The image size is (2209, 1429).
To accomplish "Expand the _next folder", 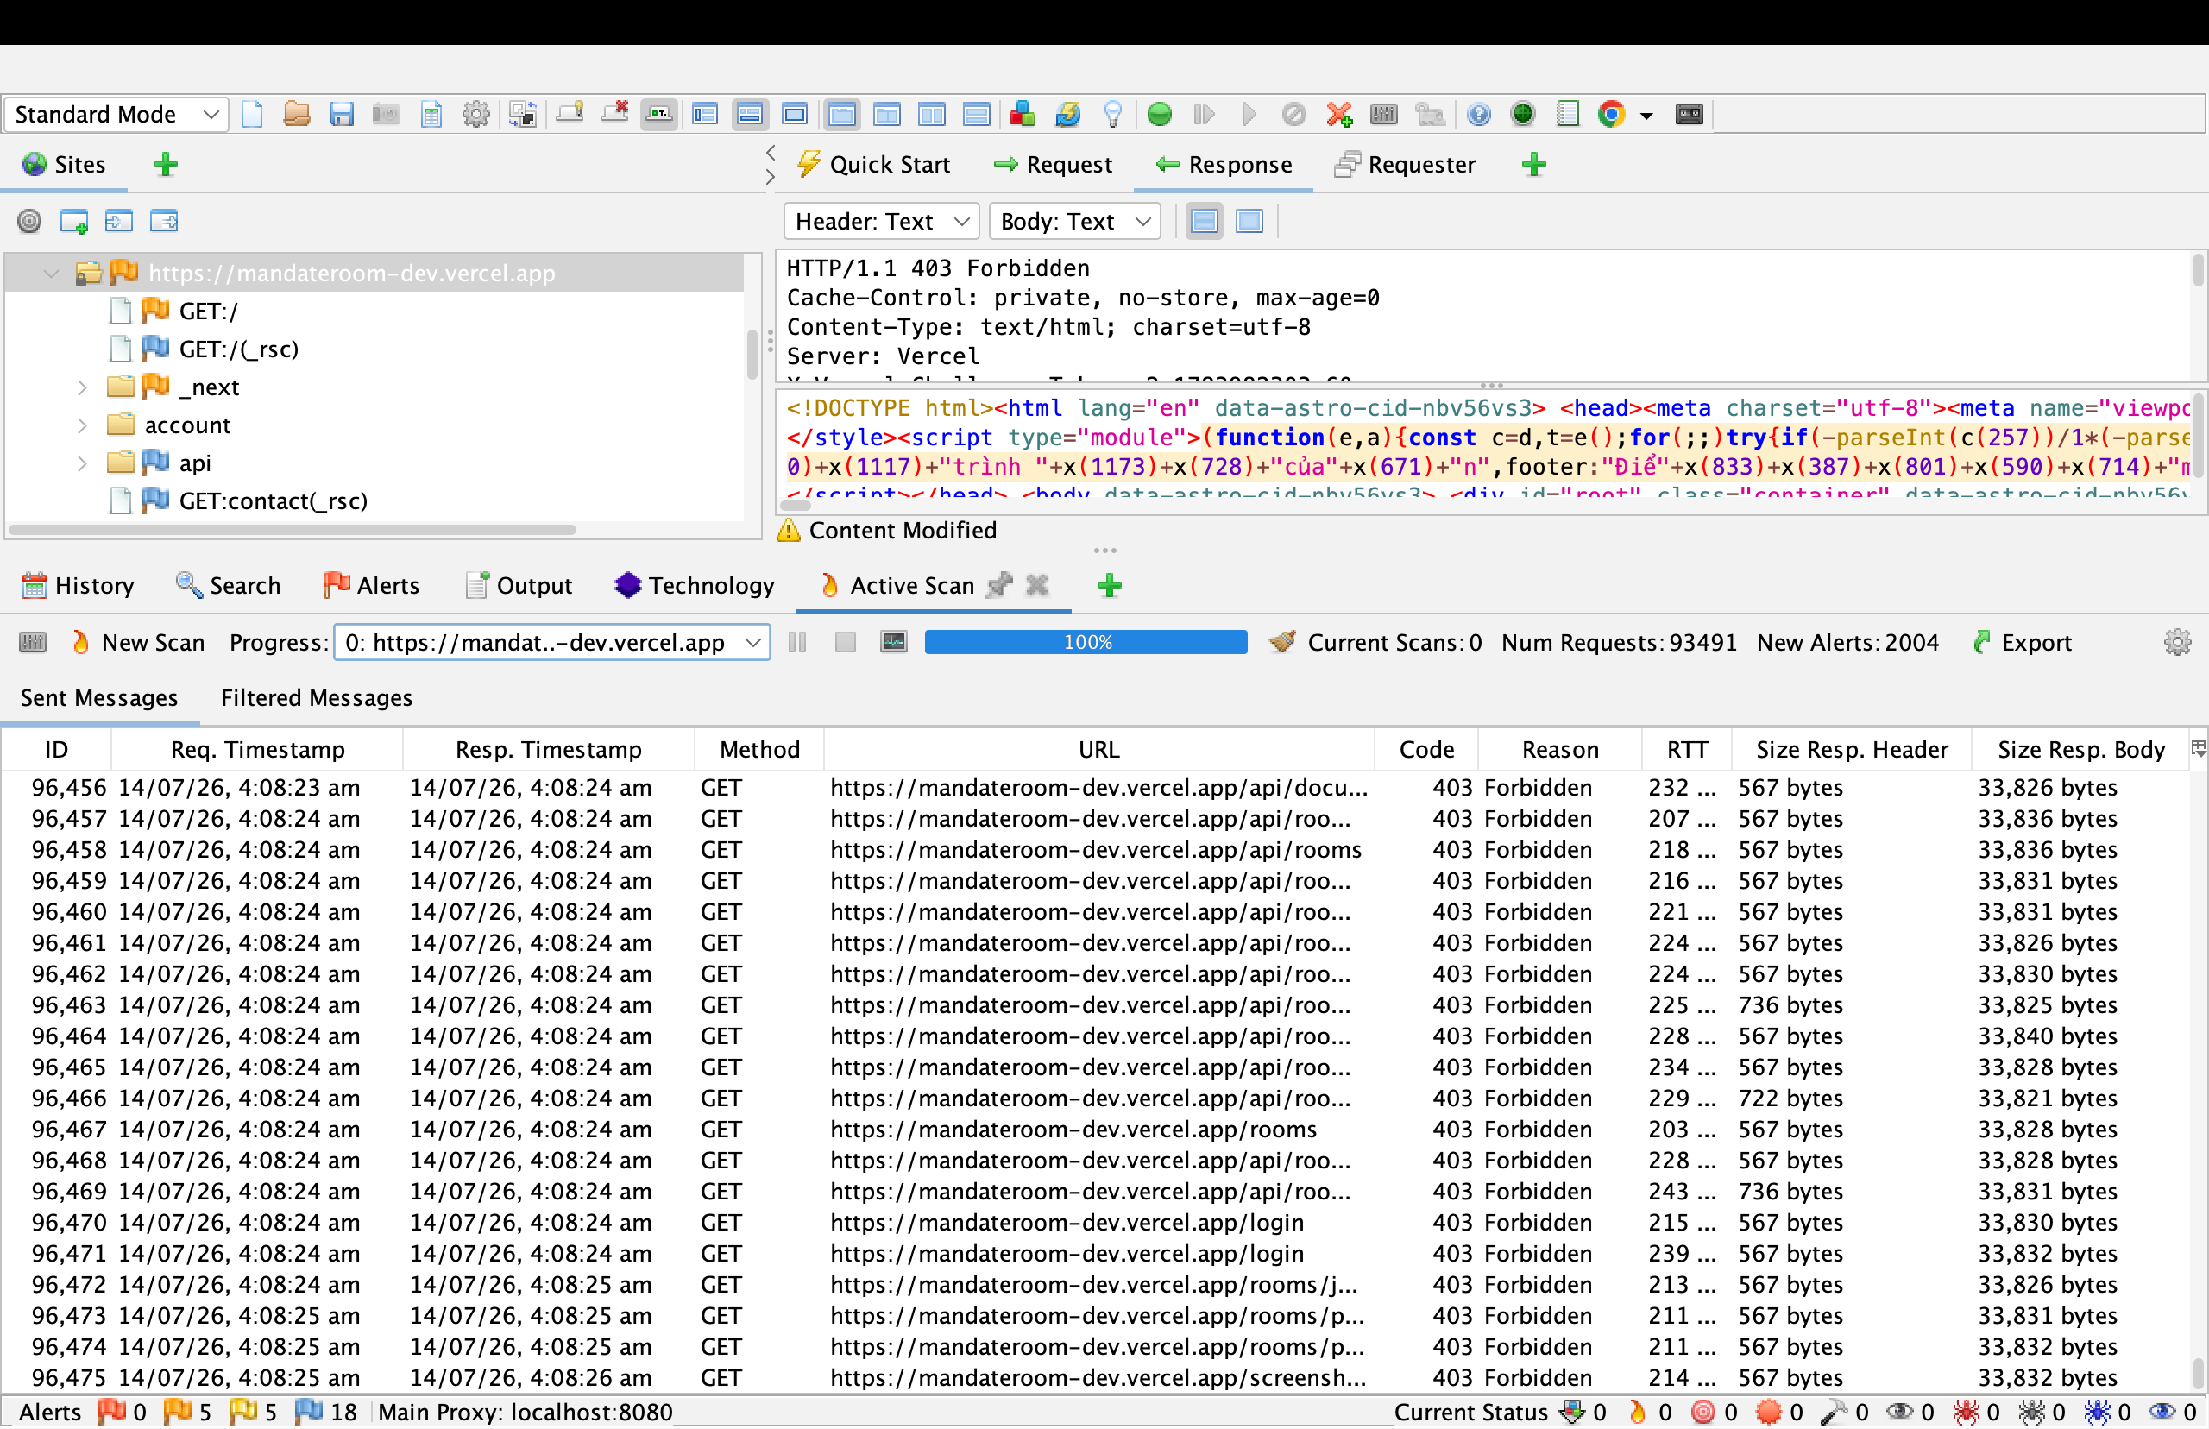I will point(82,387).
